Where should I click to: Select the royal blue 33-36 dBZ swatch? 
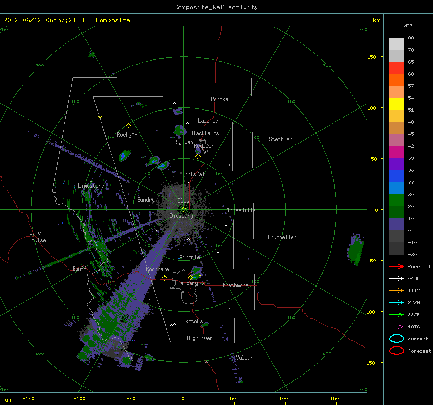396,176
